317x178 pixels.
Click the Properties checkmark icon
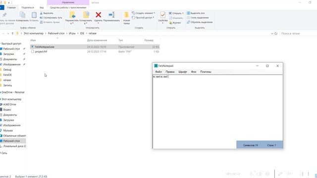(x=163, y=15)
